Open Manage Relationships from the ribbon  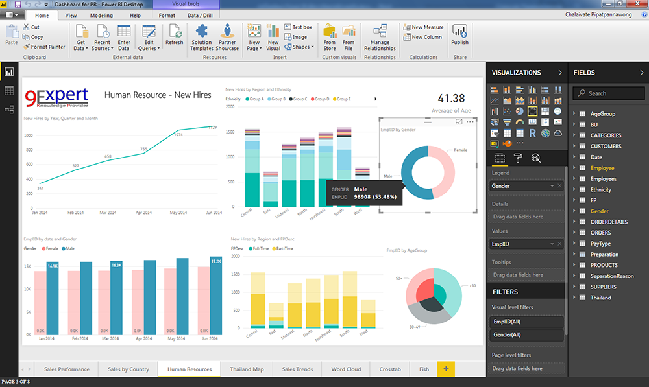pos(380,37)
